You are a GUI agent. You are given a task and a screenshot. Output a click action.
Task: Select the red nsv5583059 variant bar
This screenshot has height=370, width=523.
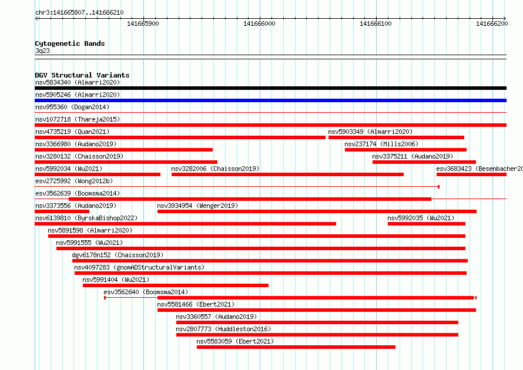click(296, 347)
